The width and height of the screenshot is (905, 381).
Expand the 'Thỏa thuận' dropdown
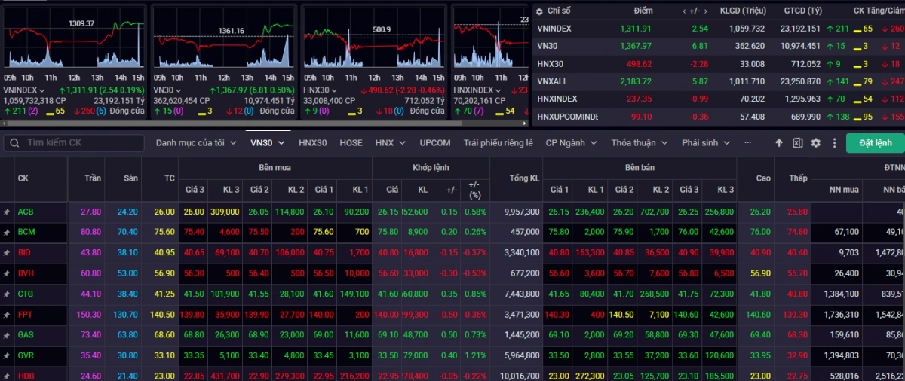click(x=639, y=142)
